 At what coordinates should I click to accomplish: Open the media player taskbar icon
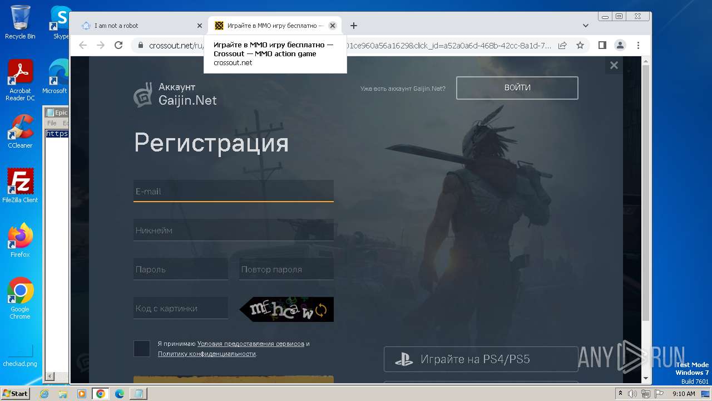pyautogui.click(x=82, y=394)
